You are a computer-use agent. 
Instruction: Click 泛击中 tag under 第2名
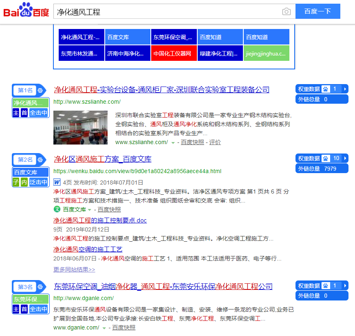point(38,182)
